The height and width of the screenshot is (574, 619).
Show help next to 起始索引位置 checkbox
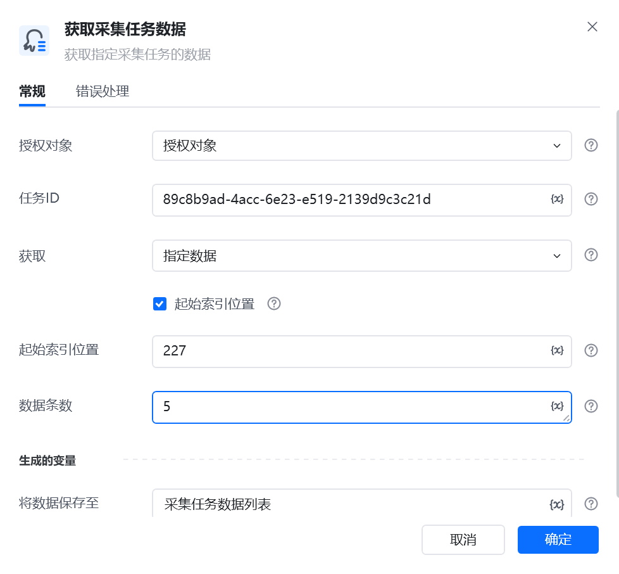[274, 304]
